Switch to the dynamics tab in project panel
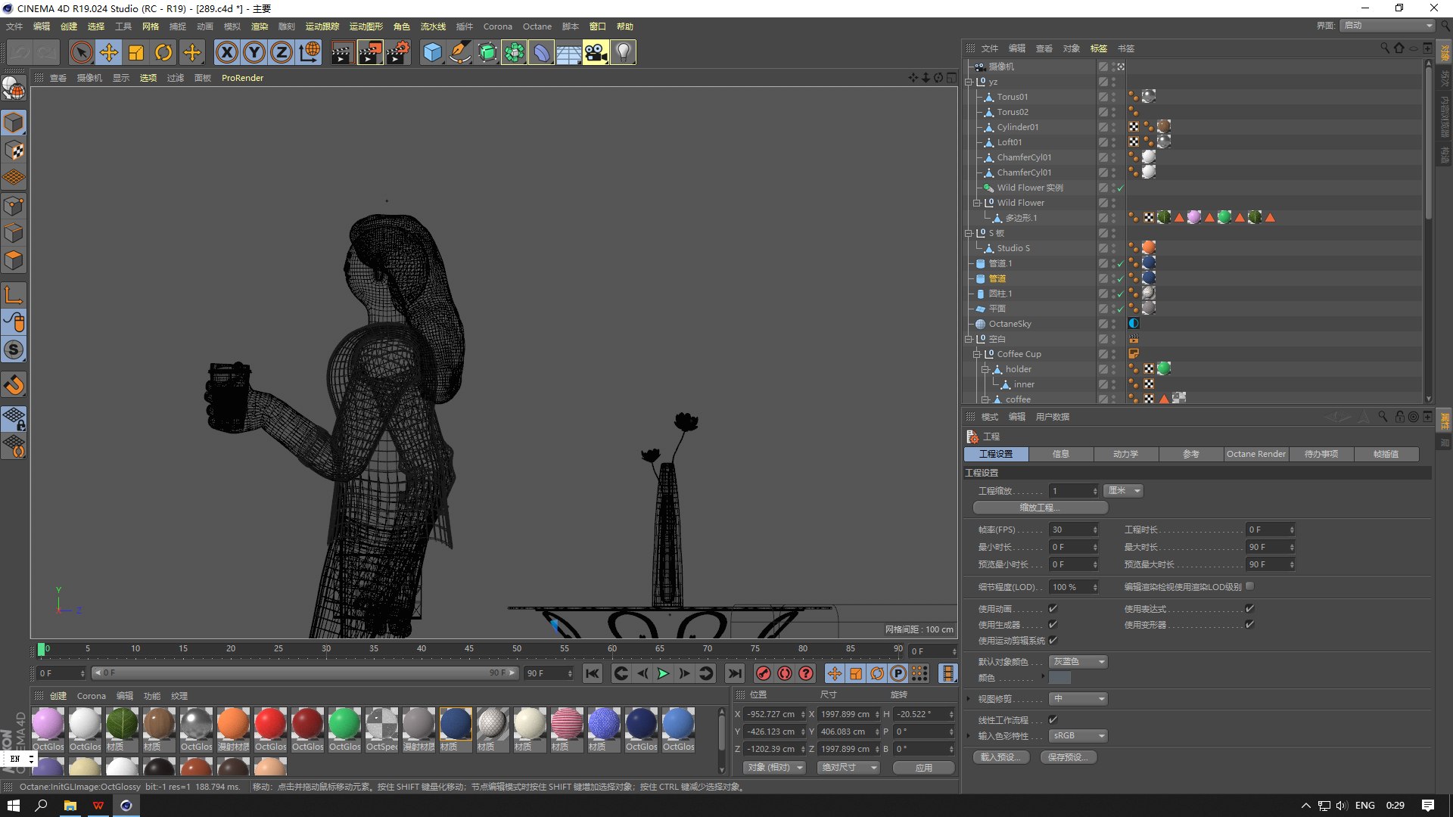 [x=1125, y=454]
